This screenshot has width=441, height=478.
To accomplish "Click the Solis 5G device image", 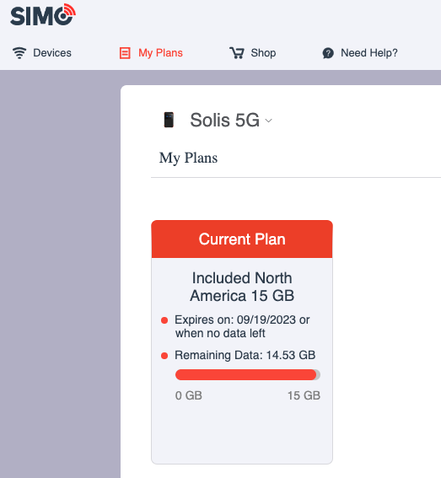I will click(169, 120).
